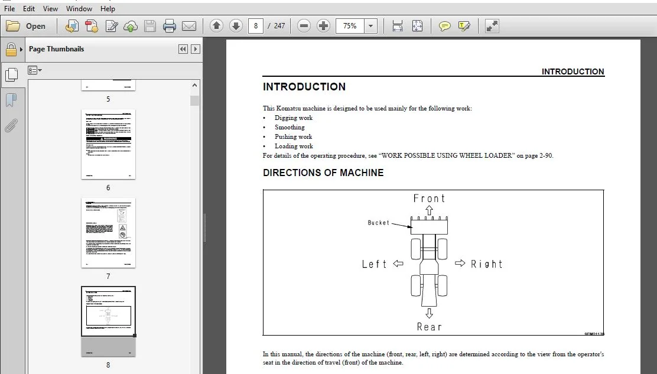Image resolution: width=657 pixels, height=374 pixels.
Task: Go to previous page arrow
Action: 216,26
